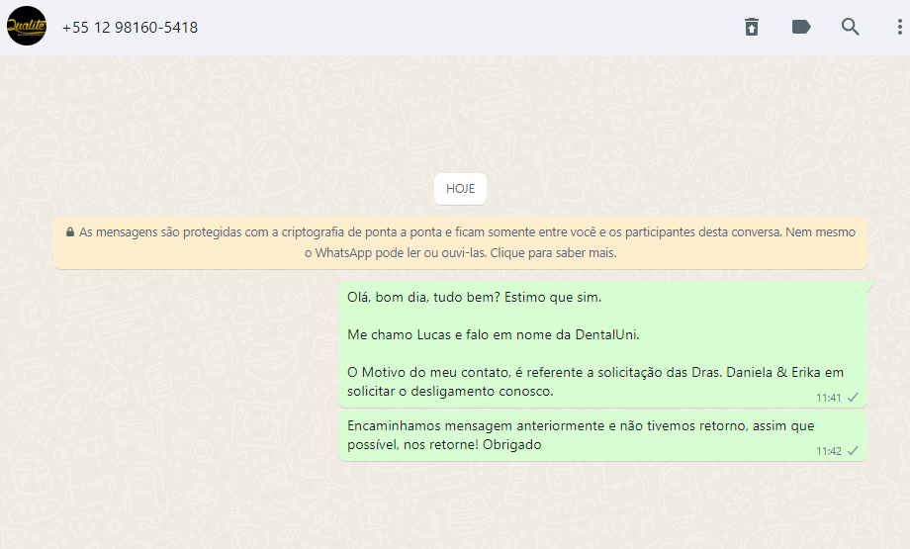
Task: Click the lock icon in encryption notice
Action: pos(70,232)
